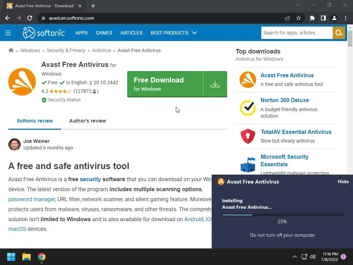
Task: Open the taskbar clock and date
Action: click(x=330, y=257)
